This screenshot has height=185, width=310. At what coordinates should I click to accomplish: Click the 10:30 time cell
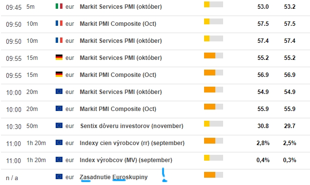pos(14,127)
